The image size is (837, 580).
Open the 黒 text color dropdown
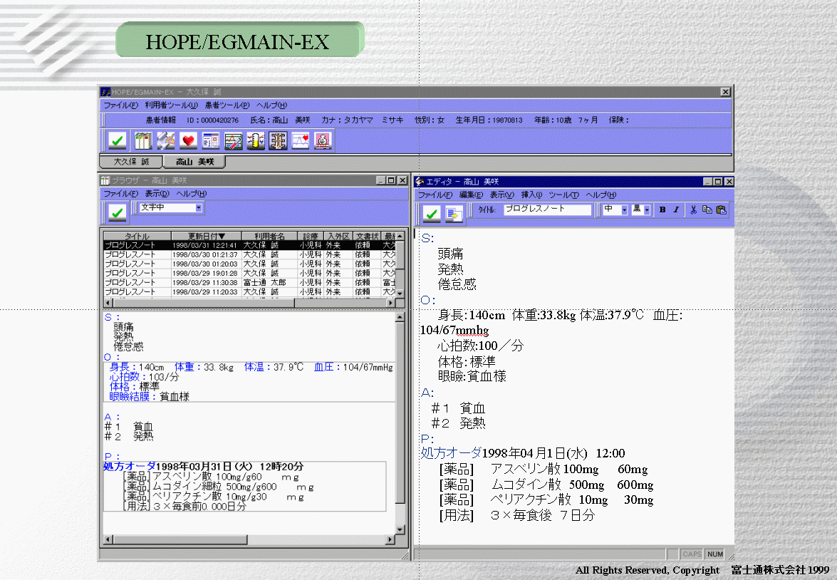tap(646, 209)
